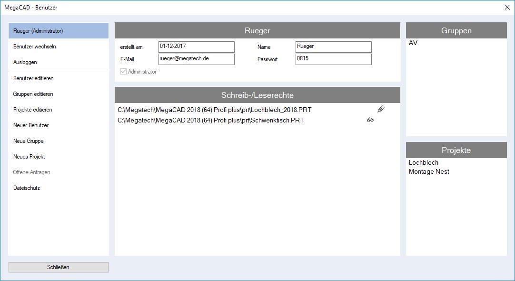
Task: Click the pencil write-permission icon for Lochblech_2018.PRT
Action: pos(380,110)
